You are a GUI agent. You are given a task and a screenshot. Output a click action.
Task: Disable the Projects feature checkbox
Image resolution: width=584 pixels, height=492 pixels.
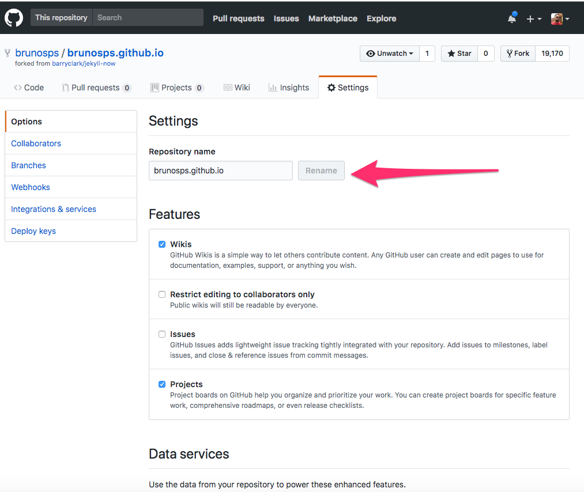coord(162,384)
